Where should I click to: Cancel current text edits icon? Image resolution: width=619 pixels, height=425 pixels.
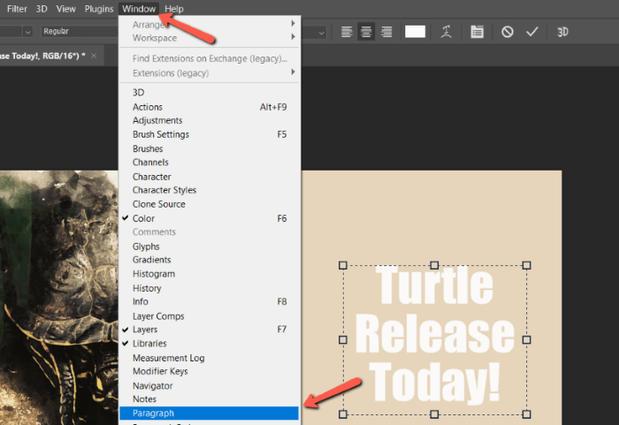point(508,32)
